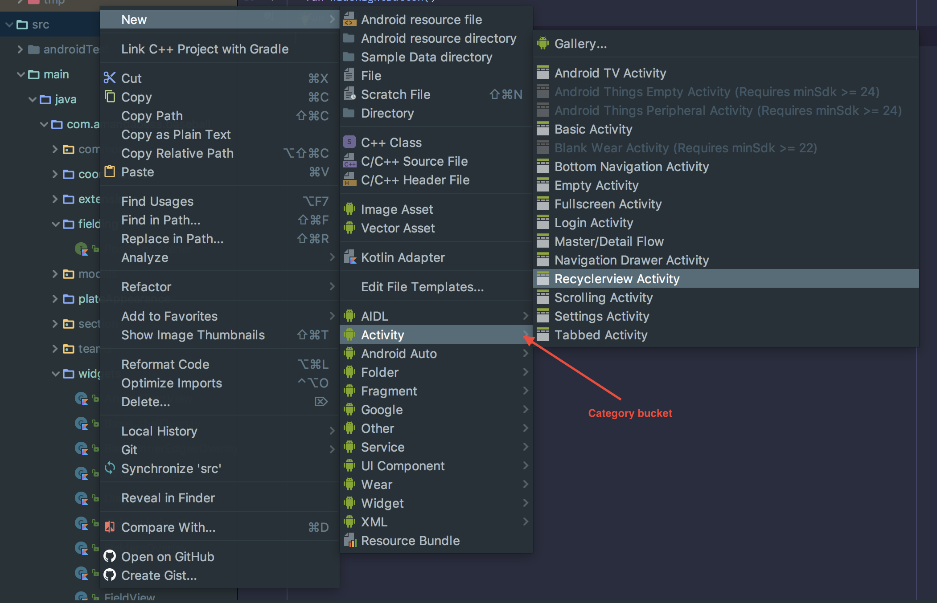Click the Android resource file icon
The height and width of the screenshot is (603, 937).
(350, 20)
